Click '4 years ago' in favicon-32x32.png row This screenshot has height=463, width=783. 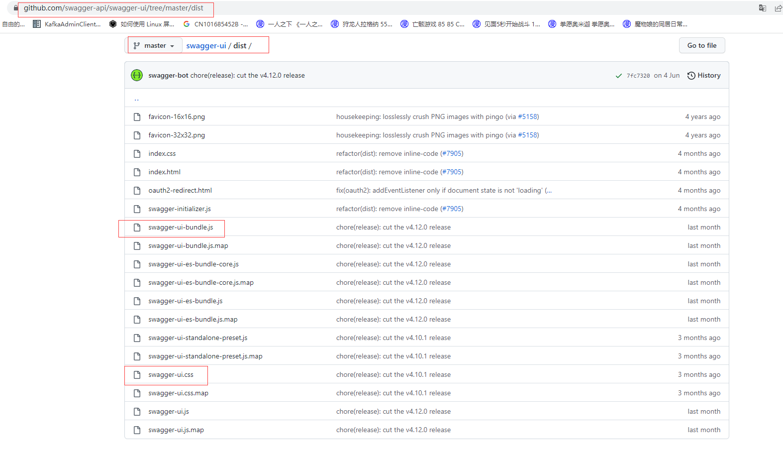[x=702, y=135]
